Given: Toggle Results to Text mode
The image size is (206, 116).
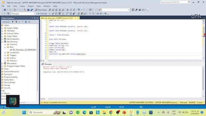Looking at the screenshot, I should pos(79,14).
